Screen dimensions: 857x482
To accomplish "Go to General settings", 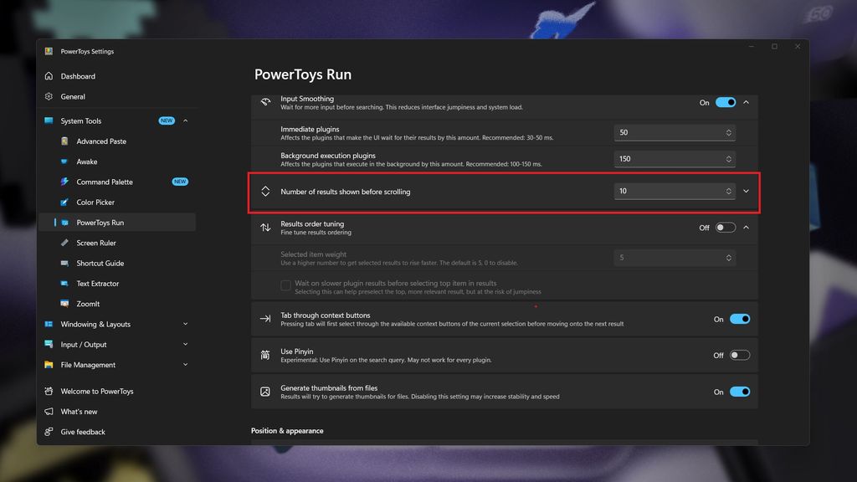I will tap(73, 96).
